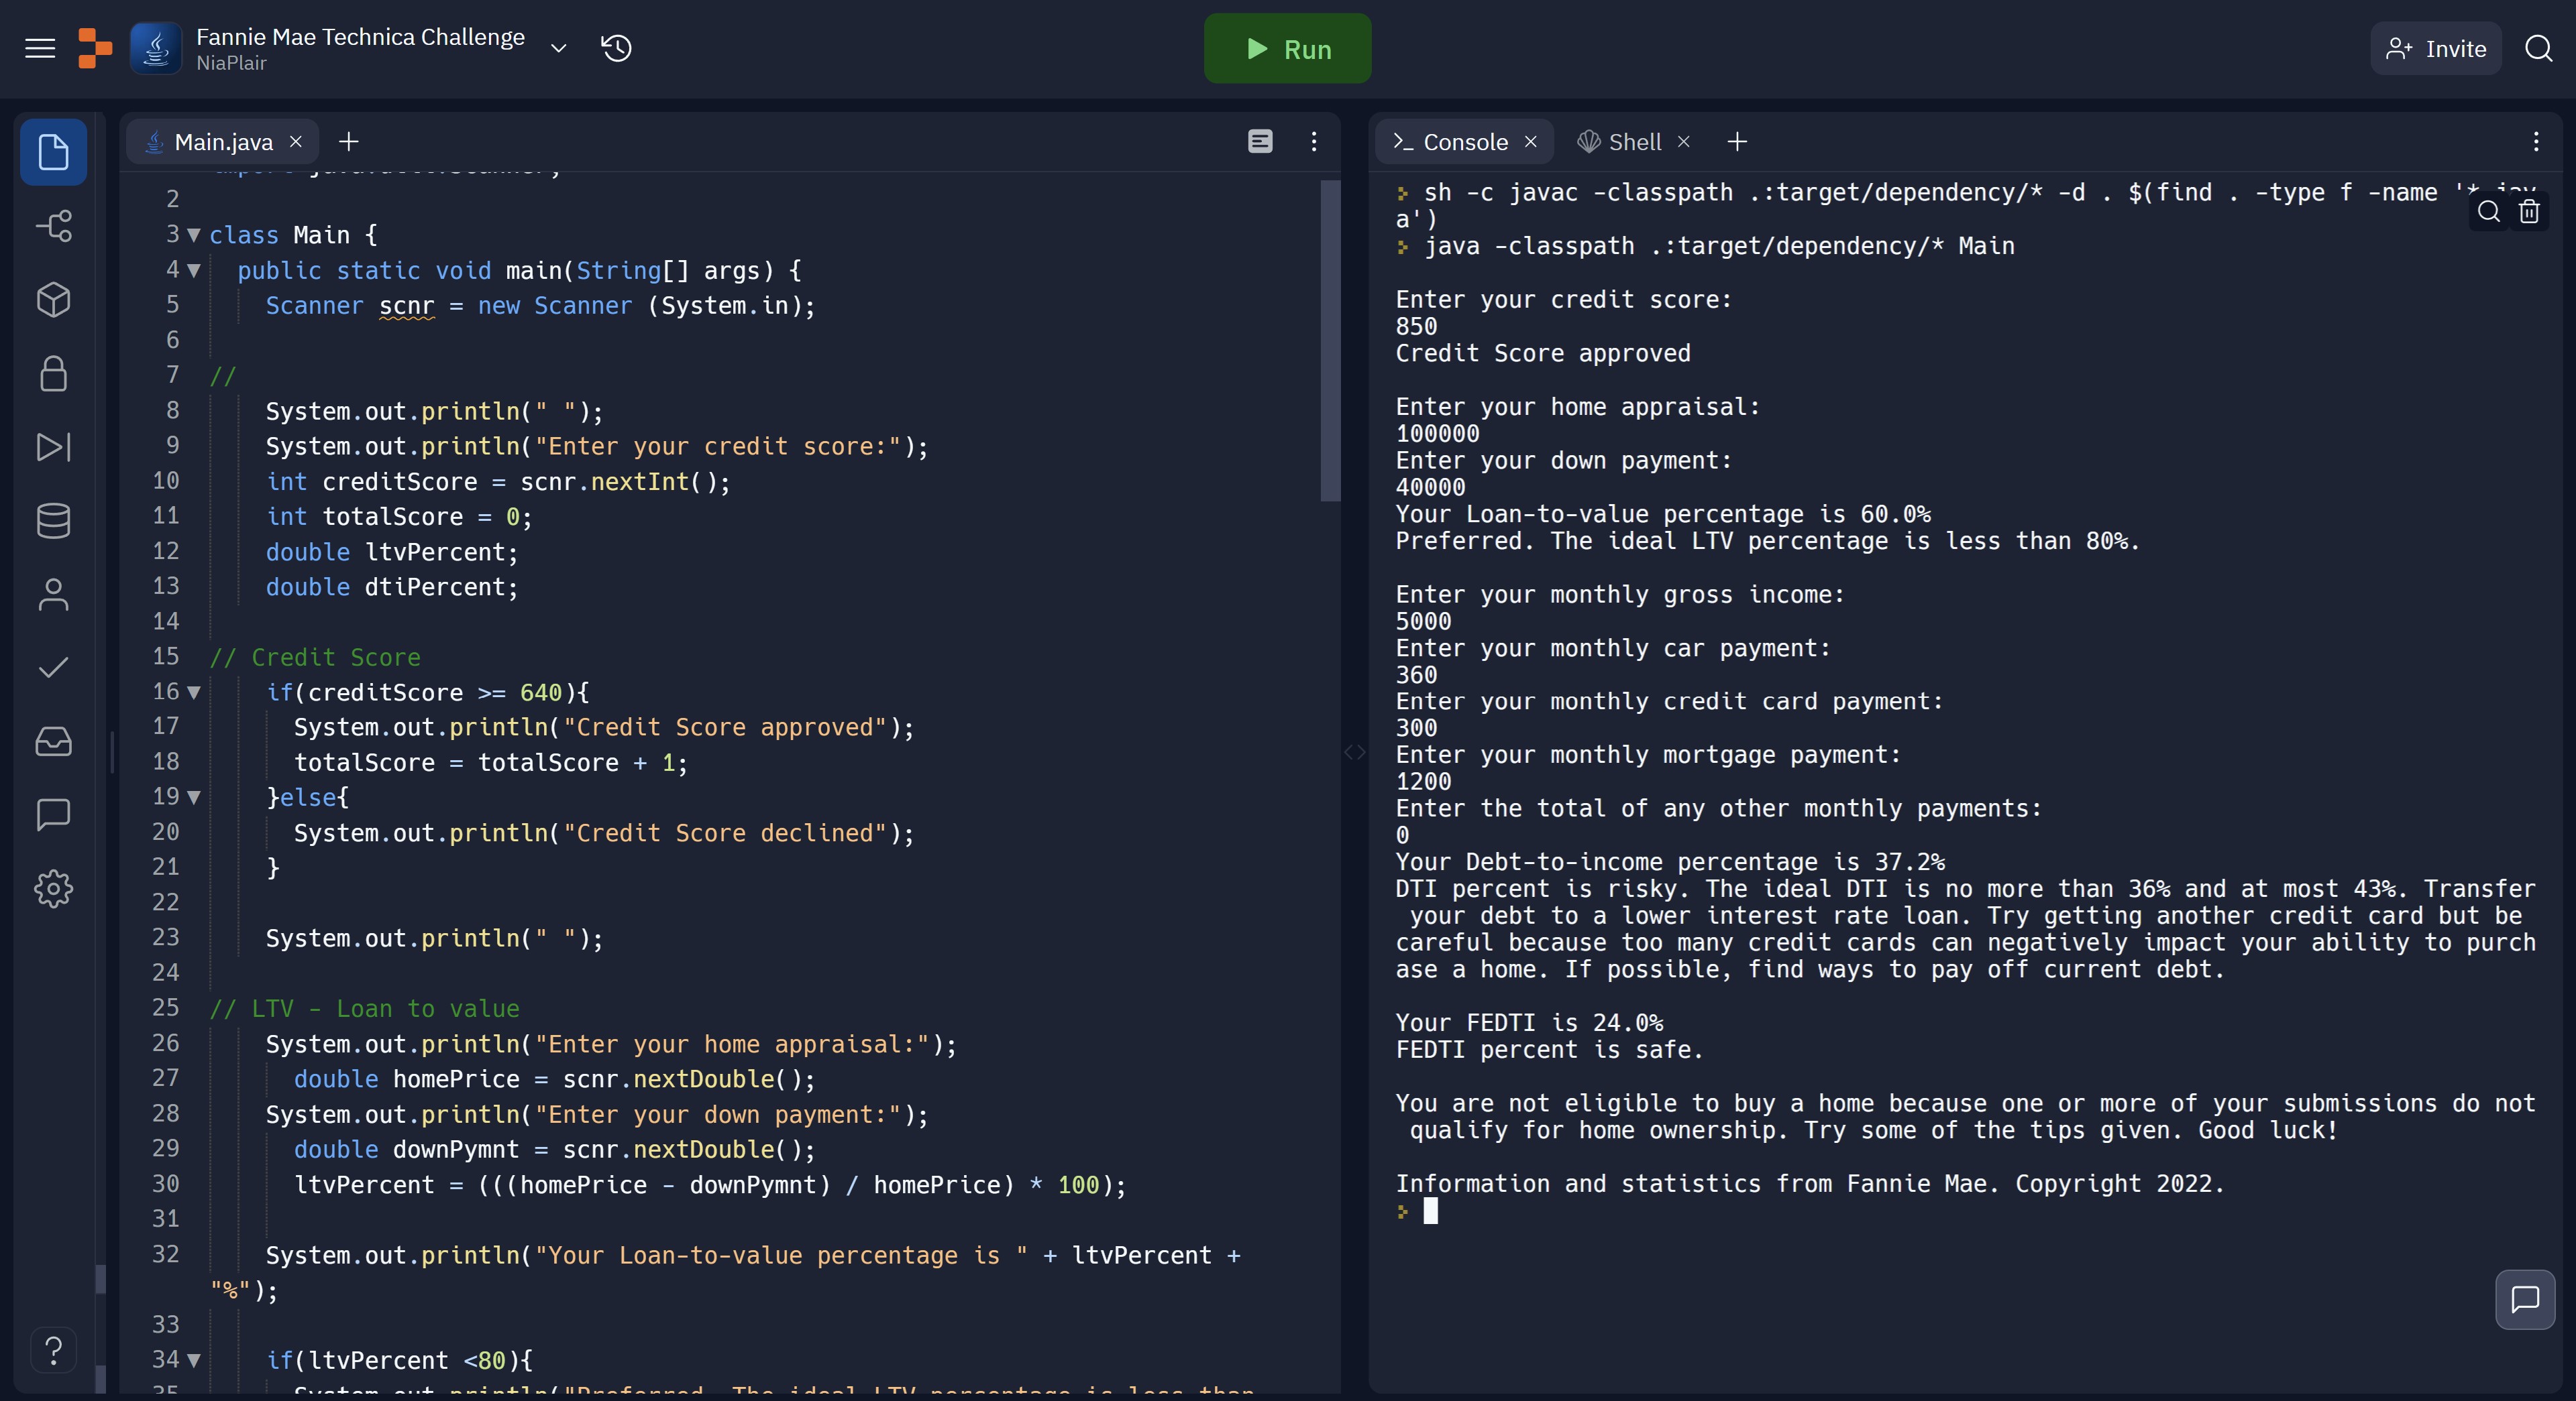Open the Debugger sidebar icon
Viewport: 2576px width, 1401px height.
click(x=53, y=446)
